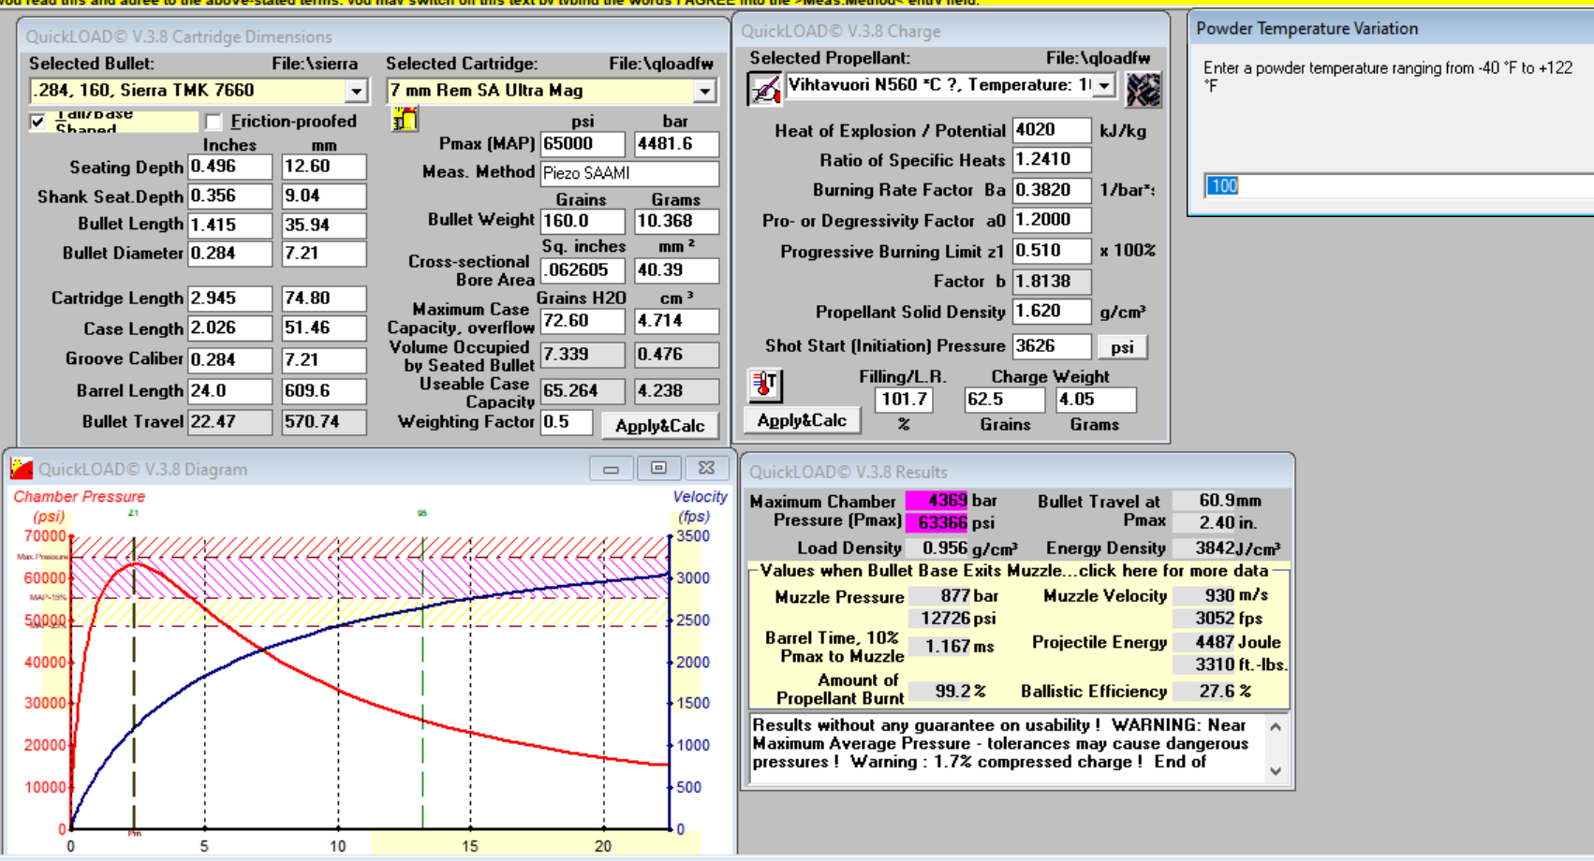Viewport: 1594px width, 861px height.
Task: Click the powder grains picture icon
Action: [x=1143, y=90]
